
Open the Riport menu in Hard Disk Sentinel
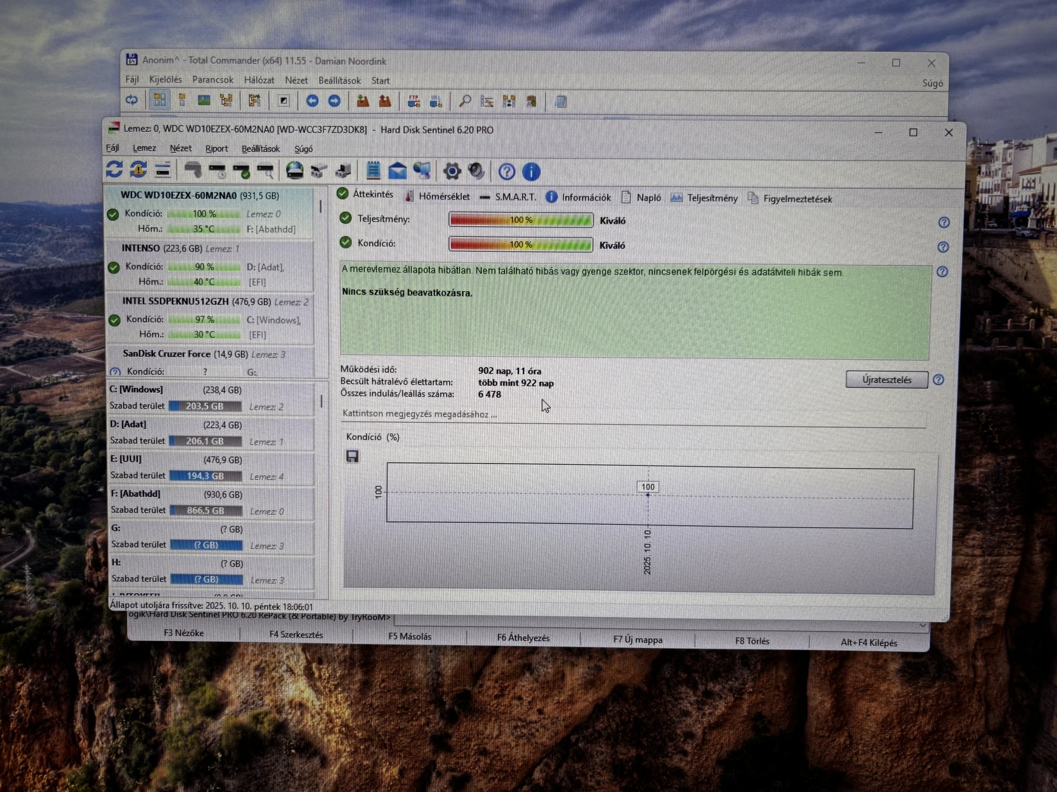pyautogui.click(x=216, y=148)
